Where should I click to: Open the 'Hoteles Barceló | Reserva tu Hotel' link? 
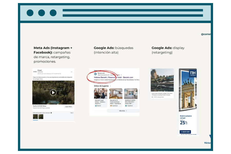click(x=114, y=77)
